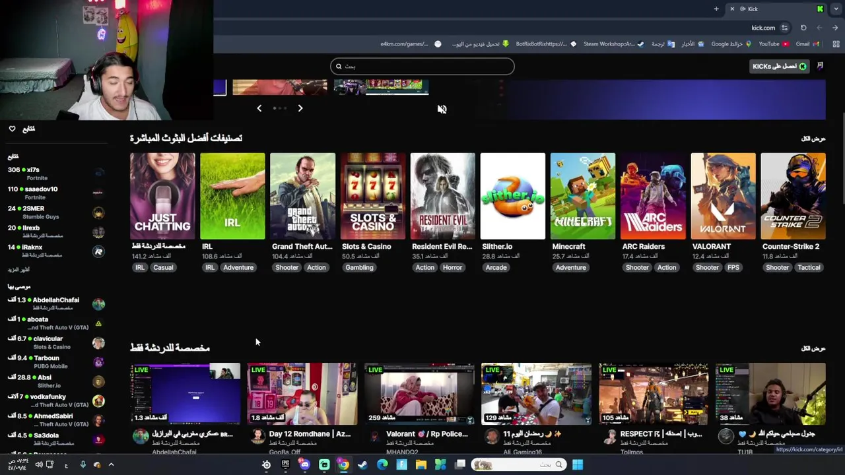Select the Kick browser tab

coord(776,9)
